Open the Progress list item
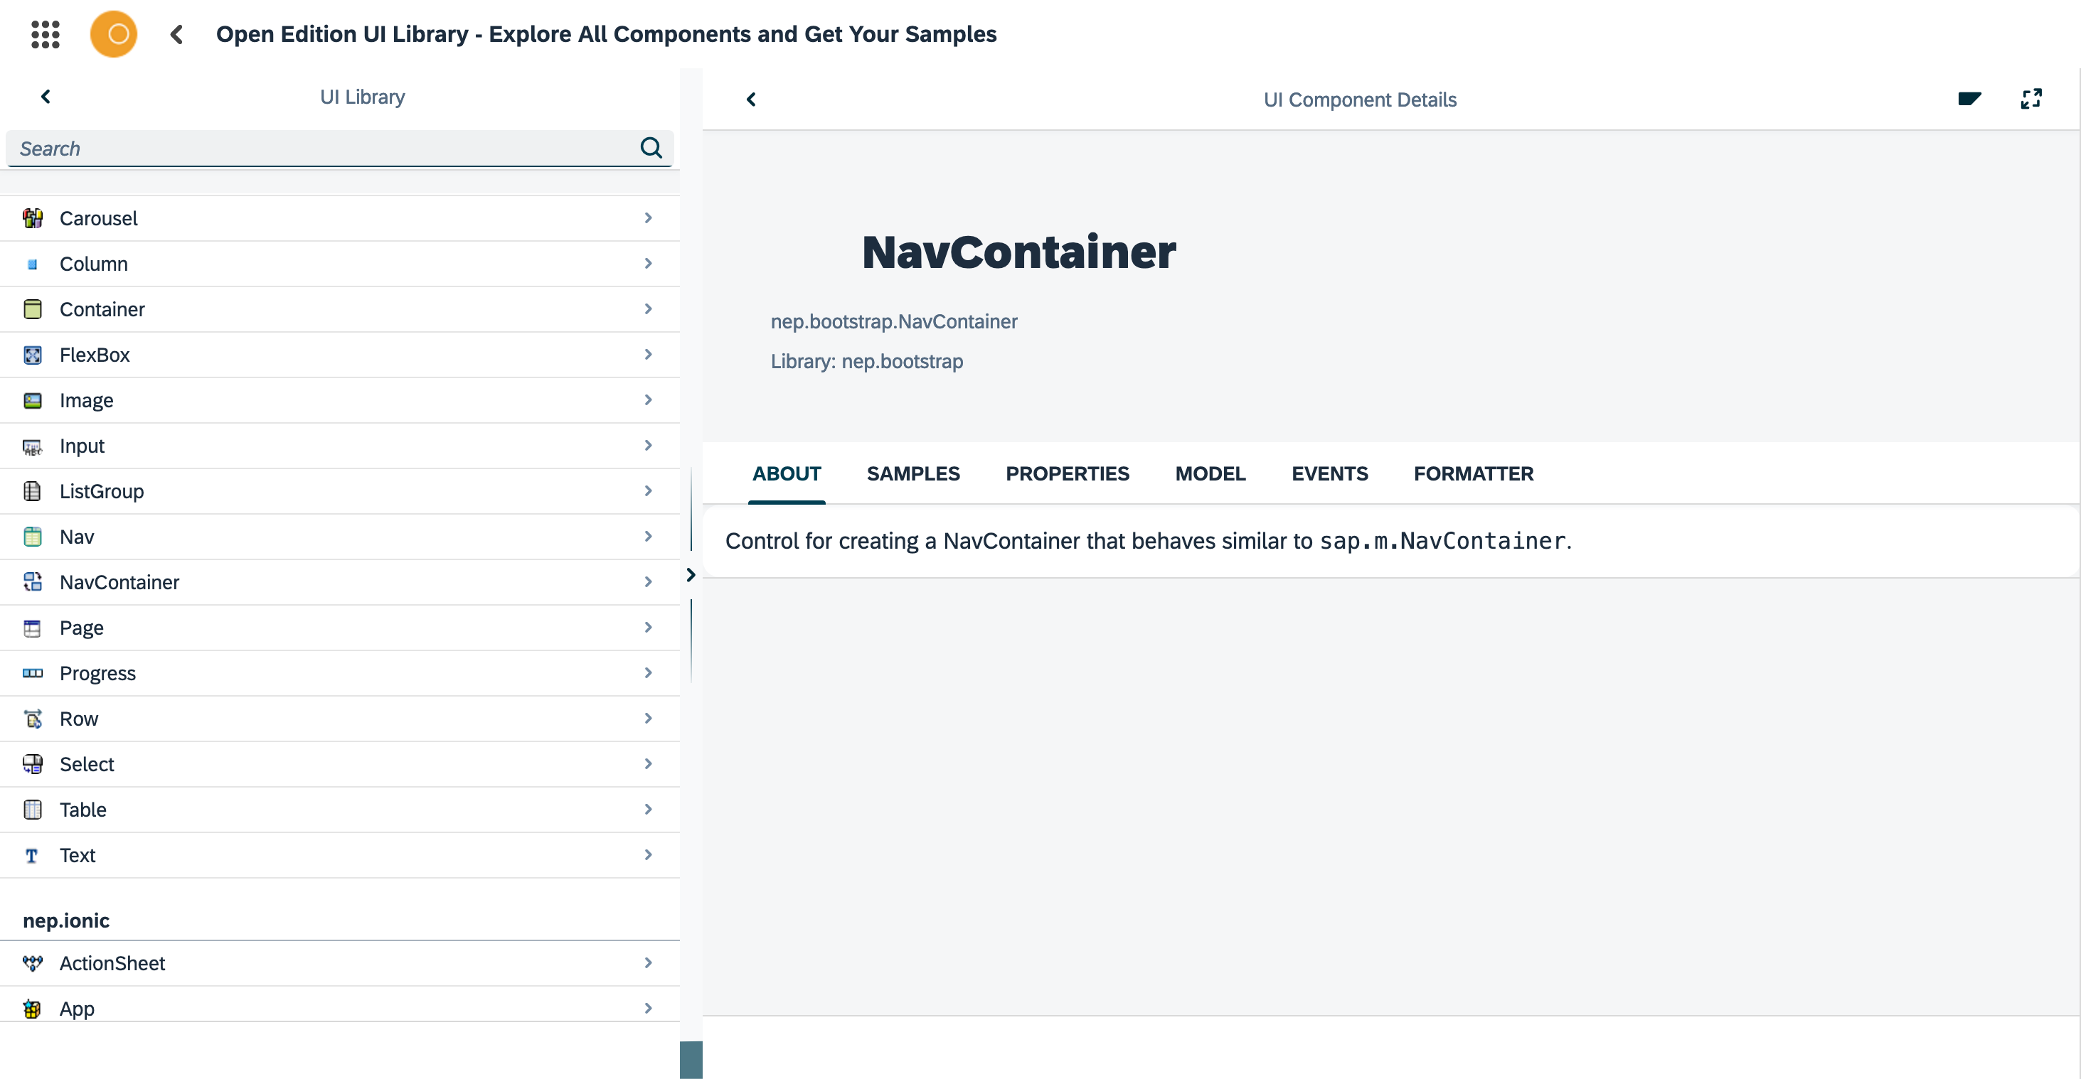2081x1079 pixels. pyautogui.click(x=339, y=674)
